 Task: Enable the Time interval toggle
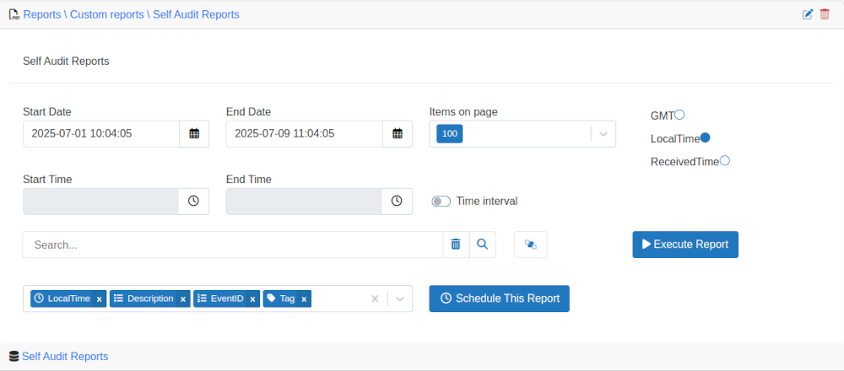(x=441, y=202)
